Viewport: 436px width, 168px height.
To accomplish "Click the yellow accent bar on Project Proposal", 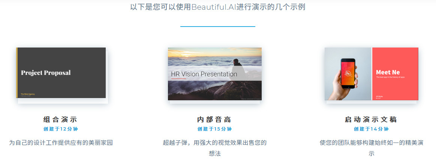I will point(17,73).
